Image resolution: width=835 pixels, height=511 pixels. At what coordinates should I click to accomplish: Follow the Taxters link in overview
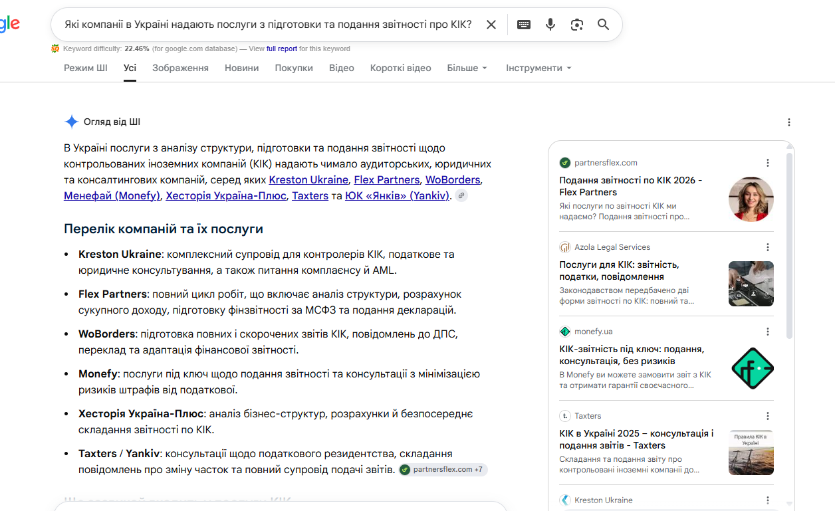coord(310,195)
